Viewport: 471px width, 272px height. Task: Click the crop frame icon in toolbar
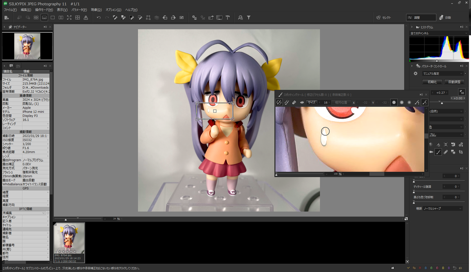pyautogui.click(x=148, y=17)
